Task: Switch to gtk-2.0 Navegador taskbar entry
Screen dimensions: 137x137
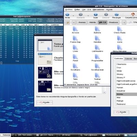Action: coord(46,135)
